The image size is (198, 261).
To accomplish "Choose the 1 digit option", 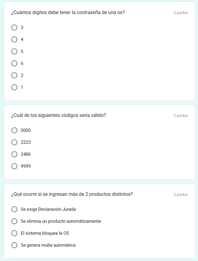I will pyautogui.click(x=14, y=87).
